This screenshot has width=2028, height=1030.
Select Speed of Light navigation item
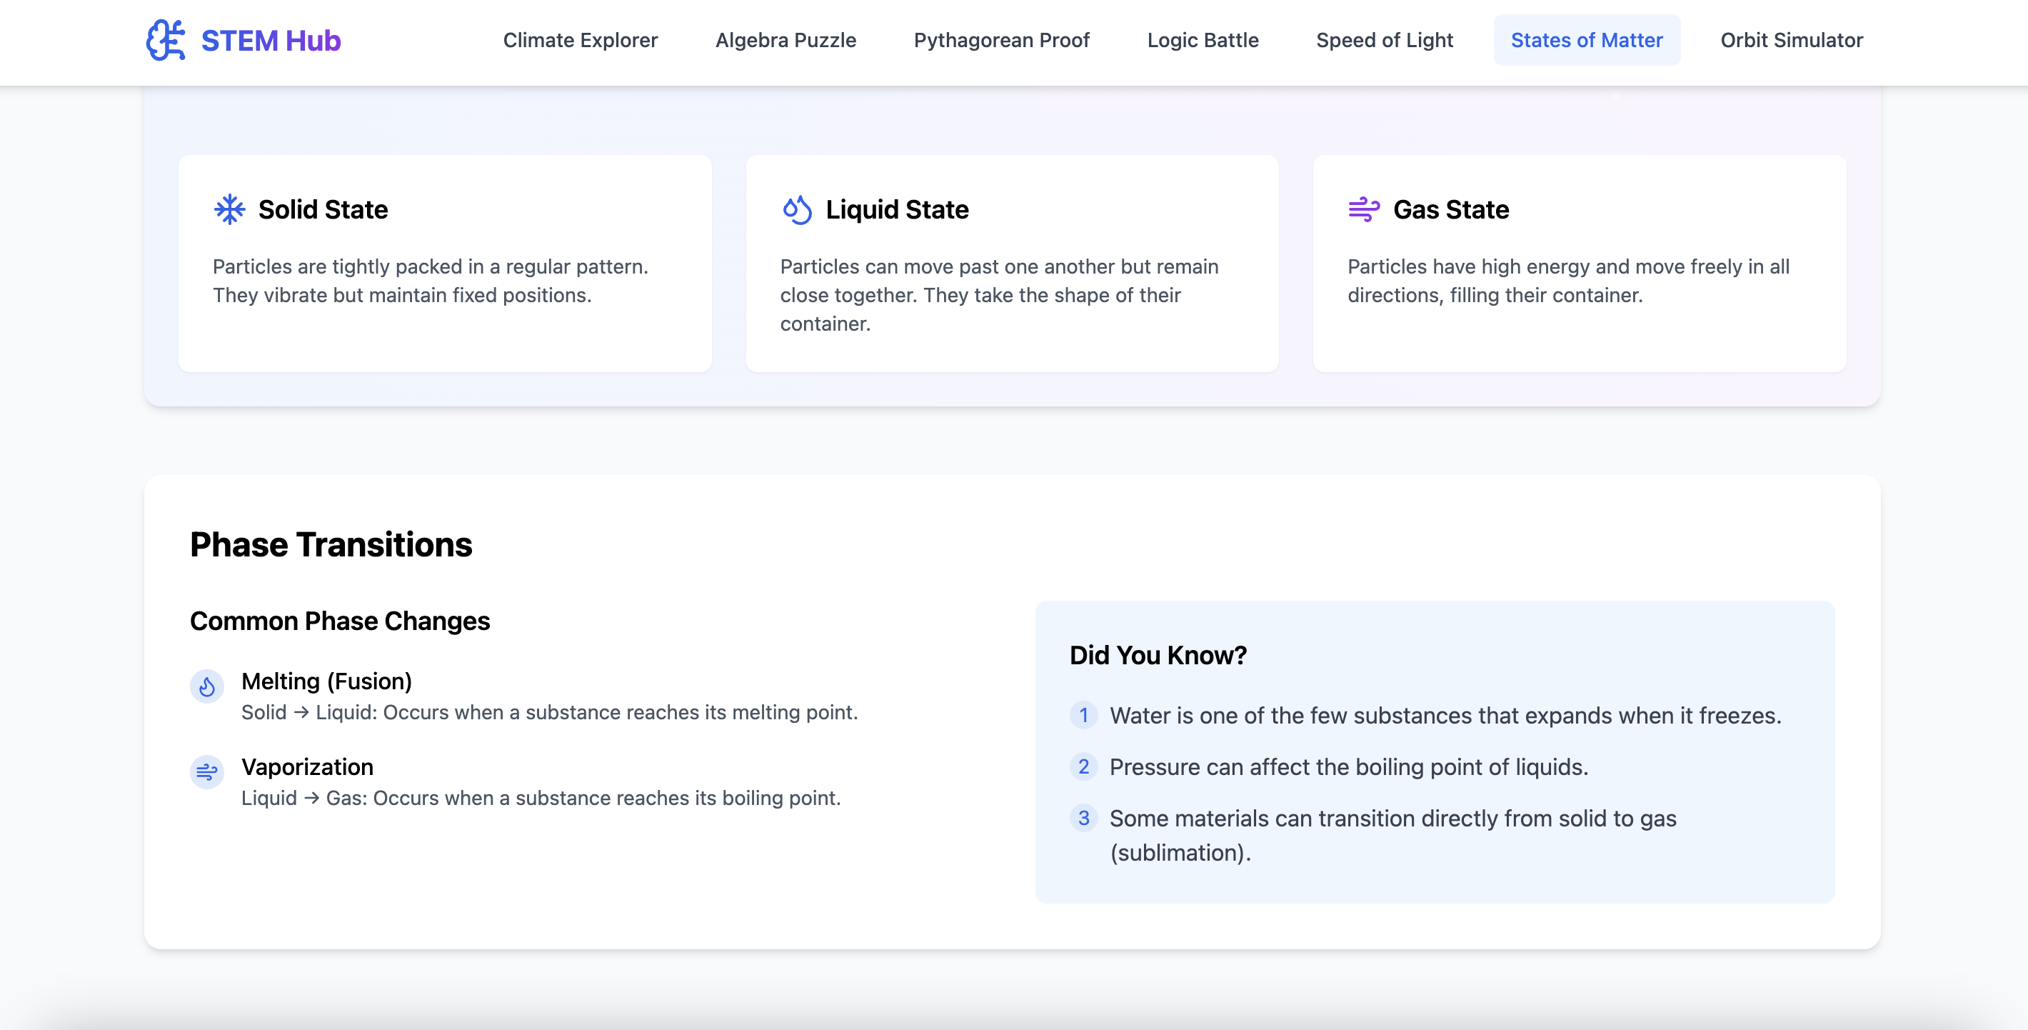tap(1384, 40)
